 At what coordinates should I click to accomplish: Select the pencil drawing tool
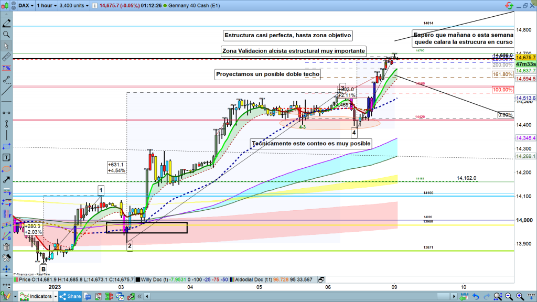pos(7,24)
